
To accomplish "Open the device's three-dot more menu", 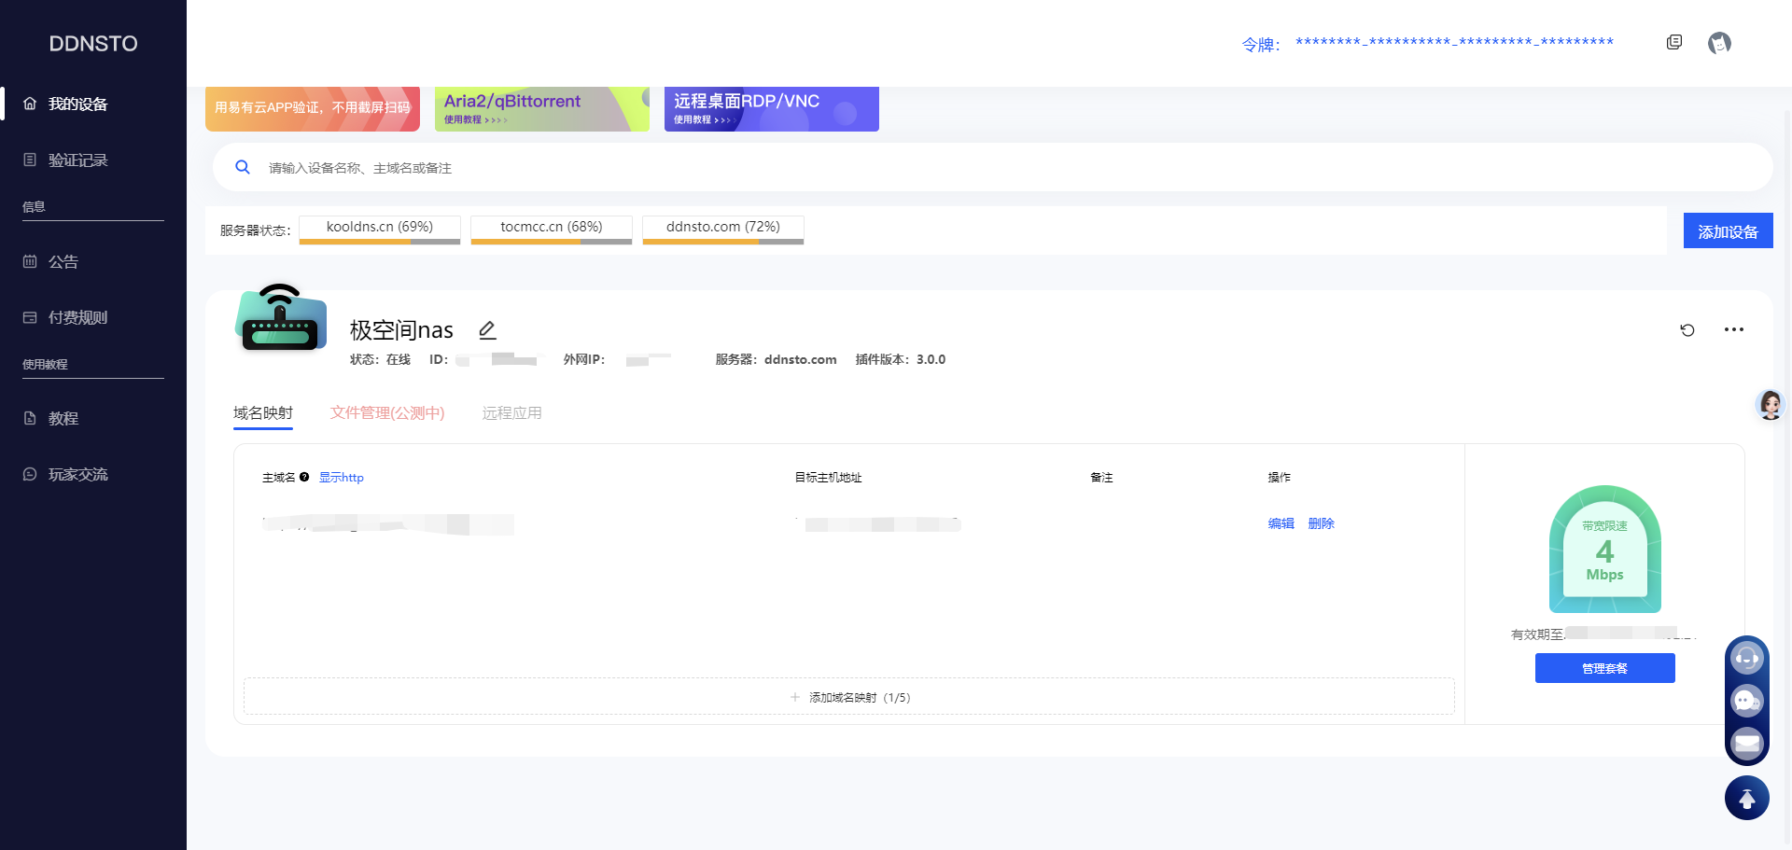I will [x=1734, y=329].
